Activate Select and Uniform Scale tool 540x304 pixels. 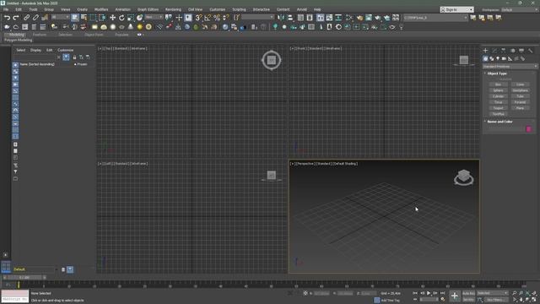coord(131,18)
